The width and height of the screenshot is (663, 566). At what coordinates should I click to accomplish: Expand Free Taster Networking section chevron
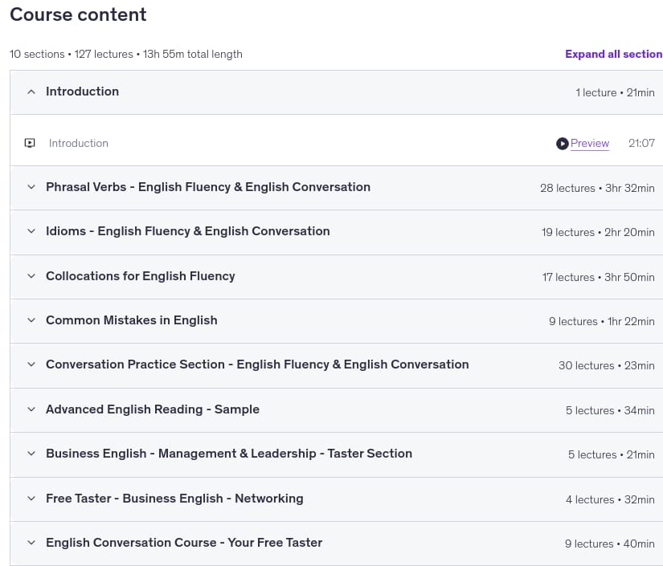(31, 499)
